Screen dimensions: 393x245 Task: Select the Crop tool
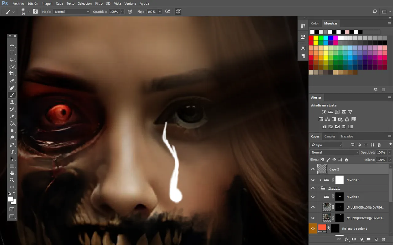12,74
